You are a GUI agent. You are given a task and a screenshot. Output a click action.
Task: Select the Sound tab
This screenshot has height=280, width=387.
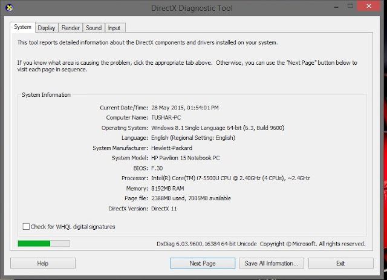(x=94, y=28)
